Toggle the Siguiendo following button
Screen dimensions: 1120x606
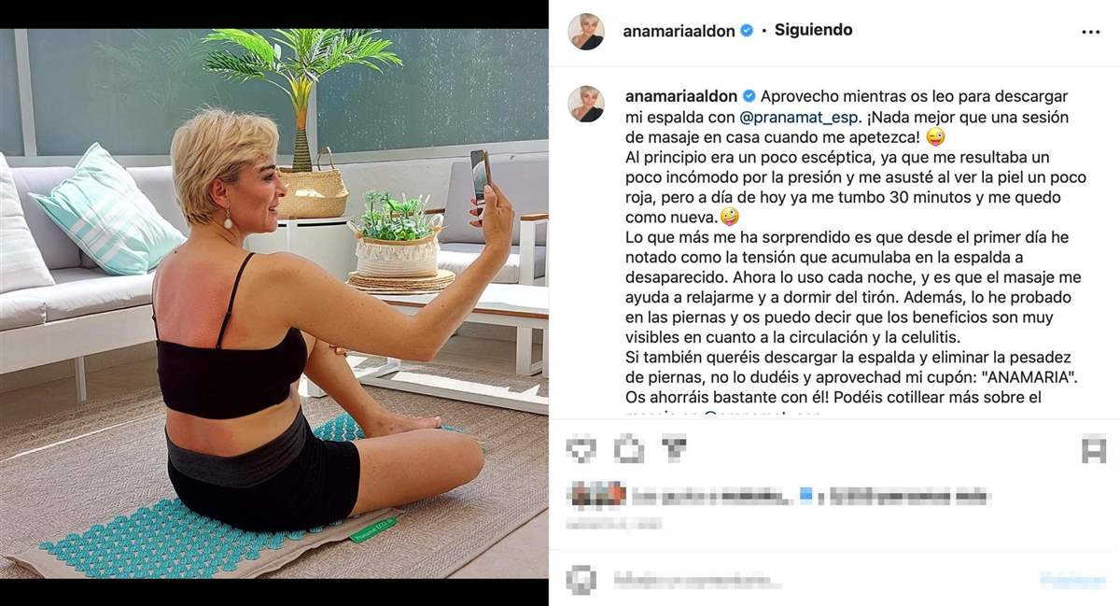(813, 30)
